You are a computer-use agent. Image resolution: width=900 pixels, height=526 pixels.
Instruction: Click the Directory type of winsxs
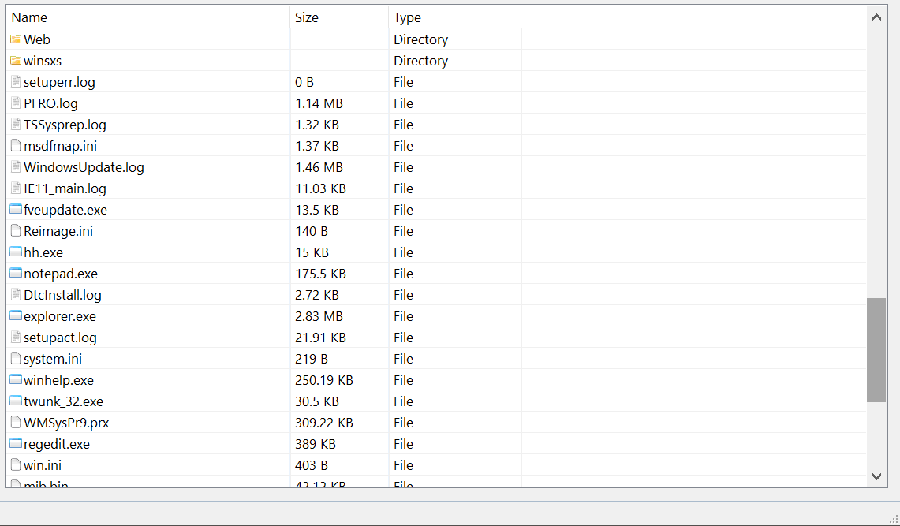[420, 61]
